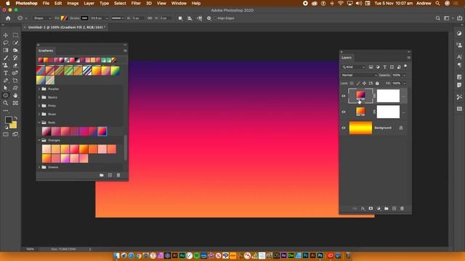Screen dimensions: 465x261
Task: Collapse the Reds gradient folder
Action: pos(39,123)
